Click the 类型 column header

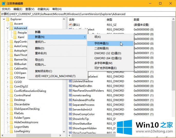[x=119, y=19]
